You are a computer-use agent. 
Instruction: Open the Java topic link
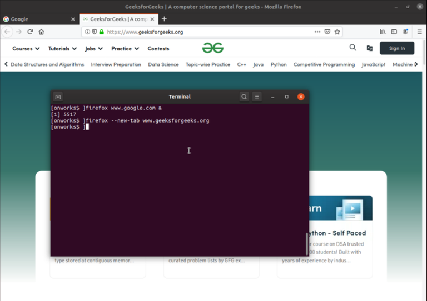click(x=258, y=64)
